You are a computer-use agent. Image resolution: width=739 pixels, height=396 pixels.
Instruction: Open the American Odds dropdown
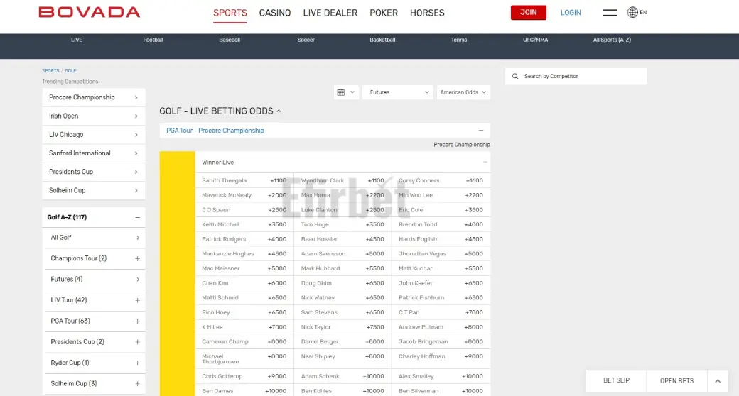463,92
